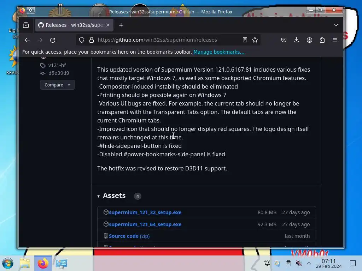Open the Windows-style start menu button
The width and height of the screenshot is (362, 271).
pos(8,263)
